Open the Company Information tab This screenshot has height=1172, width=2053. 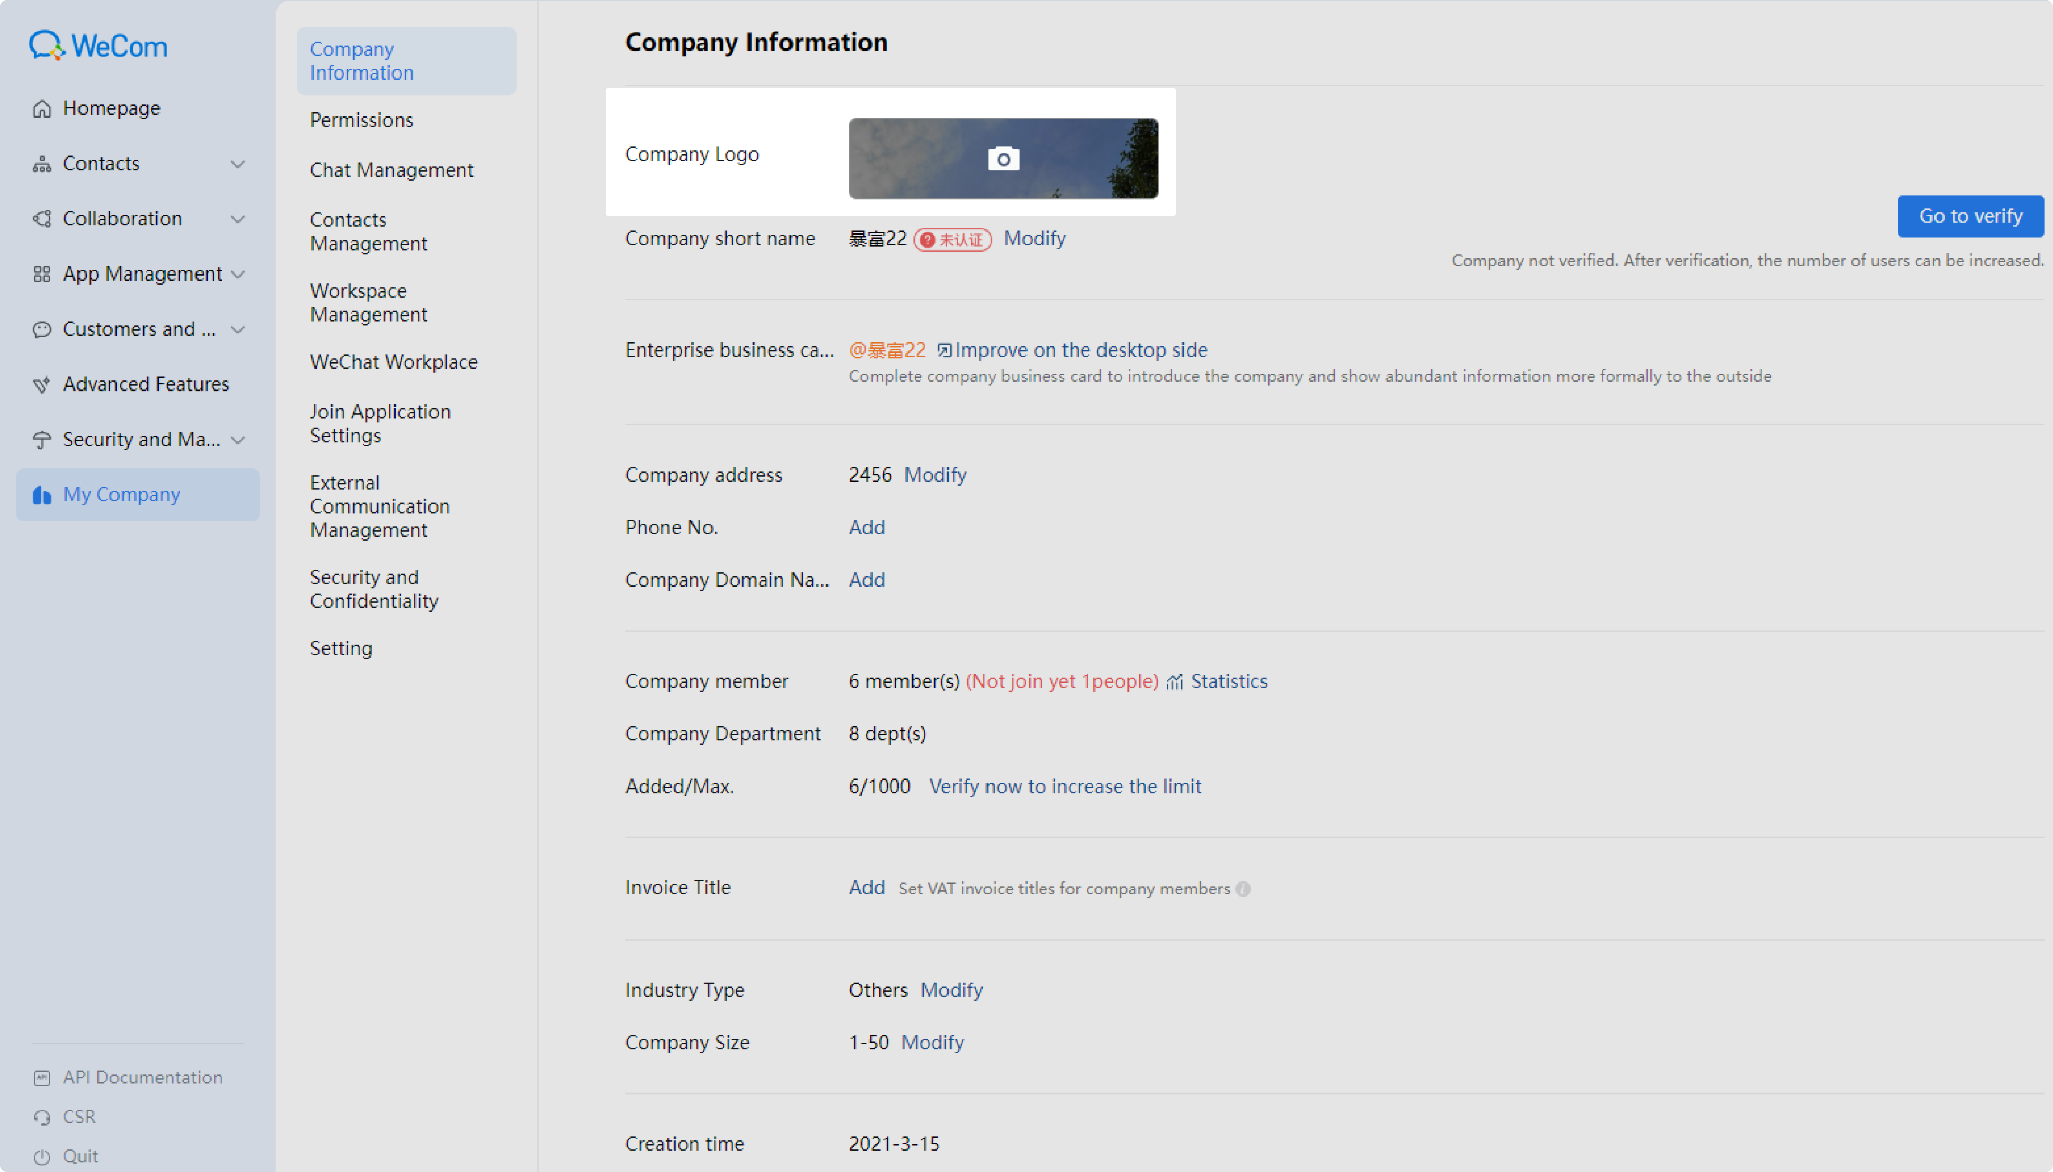pyautogui.click(x=407, y=61)
